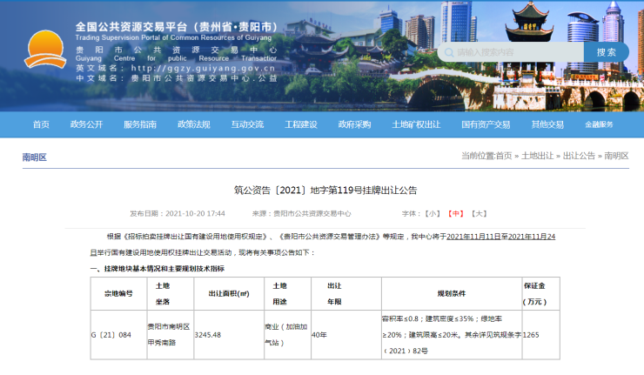Click the magnifier icon in search box
Screen dimensions: 644x375
448,52
